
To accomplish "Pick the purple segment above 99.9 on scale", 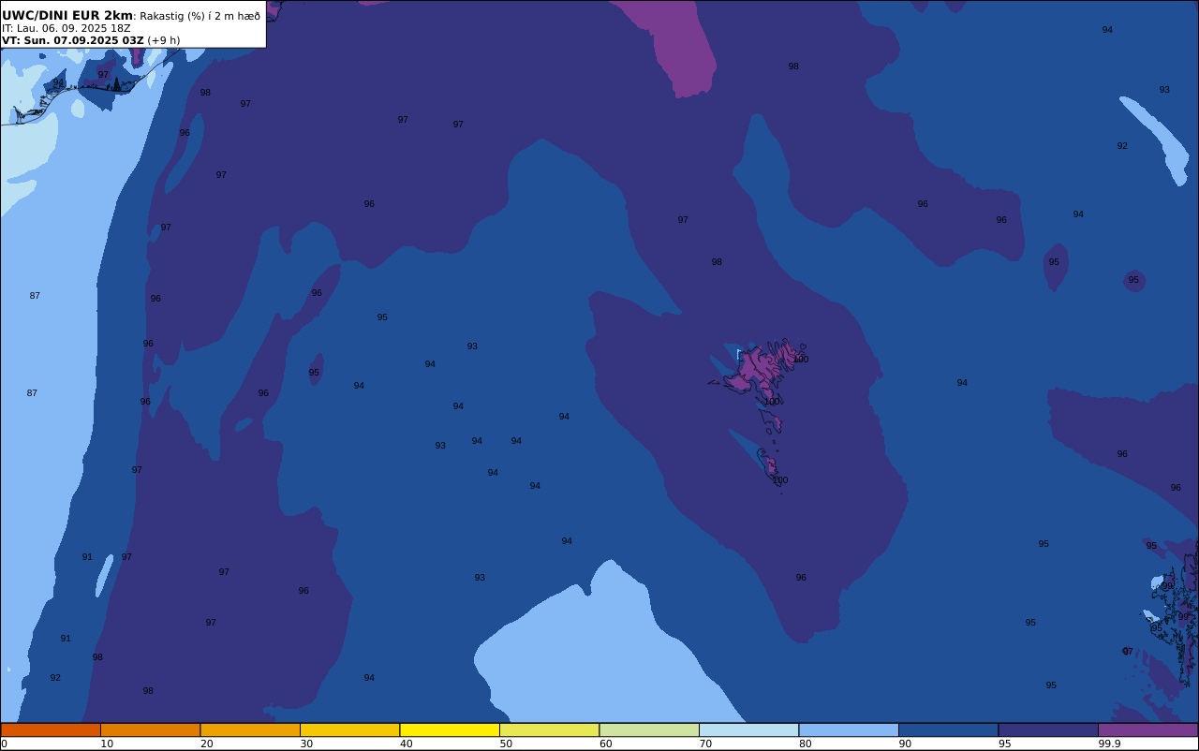I will [x=1148, y=729].
